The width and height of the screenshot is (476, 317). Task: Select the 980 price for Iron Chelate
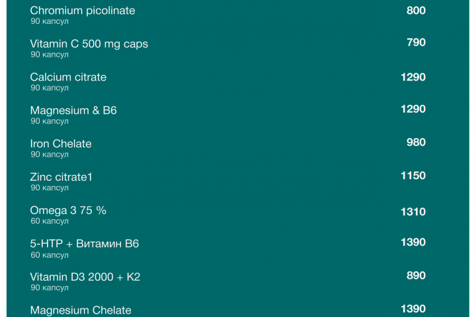tap(416, 142)
